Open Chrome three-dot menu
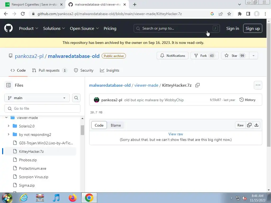The width and height of the screenshot is (271, 203). (265, 14)
